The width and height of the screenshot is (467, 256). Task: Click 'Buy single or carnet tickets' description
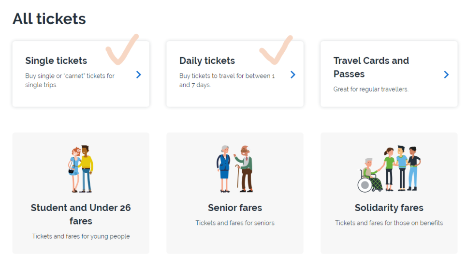(70, 80)
